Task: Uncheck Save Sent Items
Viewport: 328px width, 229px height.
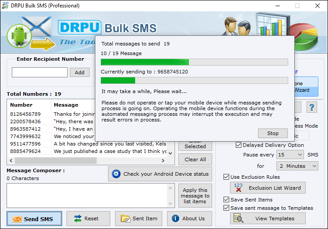Action: (226, 200)
